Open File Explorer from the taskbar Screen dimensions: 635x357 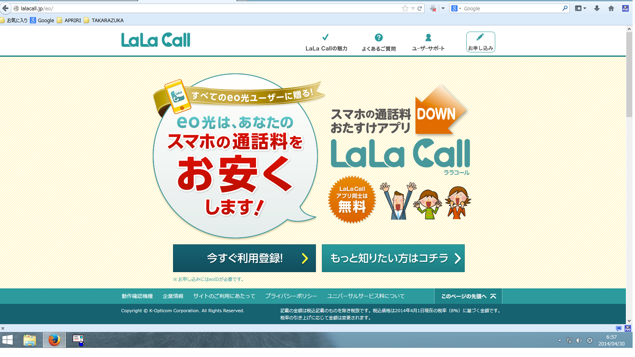(30, 340)
